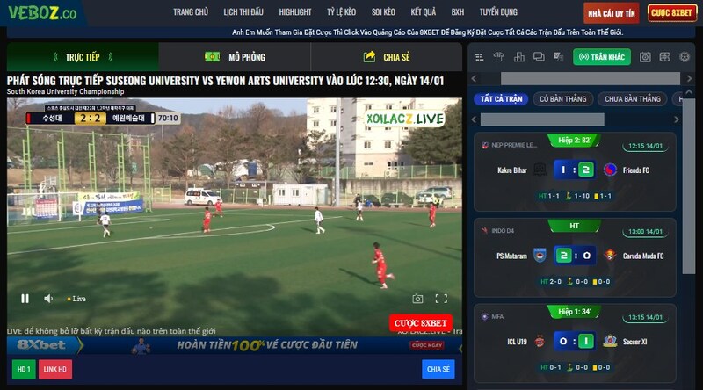This screenshot has width=703, height=390.
Task: Click the Trận Khác green button
Action: pyautogui.click(x=602, y=57)
